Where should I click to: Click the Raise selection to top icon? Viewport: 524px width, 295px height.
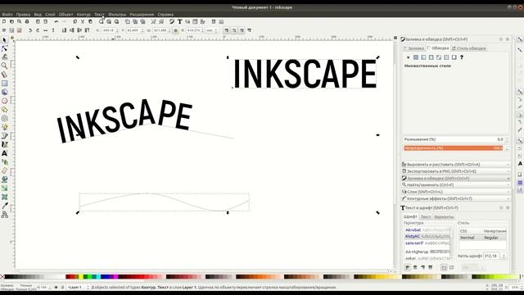point(88,30)
